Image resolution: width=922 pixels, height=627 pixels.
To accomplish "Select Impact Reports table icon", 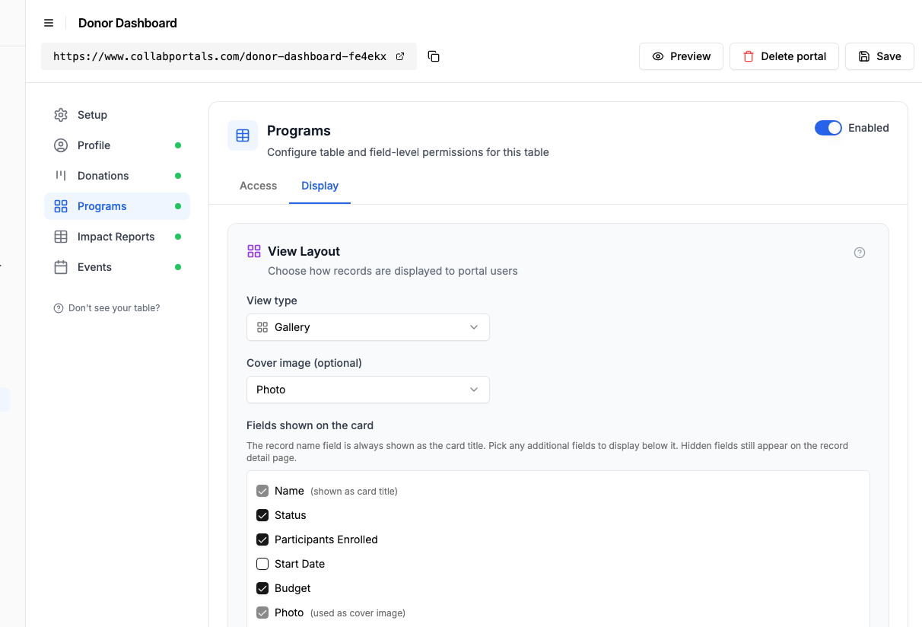I will (61, 237).
